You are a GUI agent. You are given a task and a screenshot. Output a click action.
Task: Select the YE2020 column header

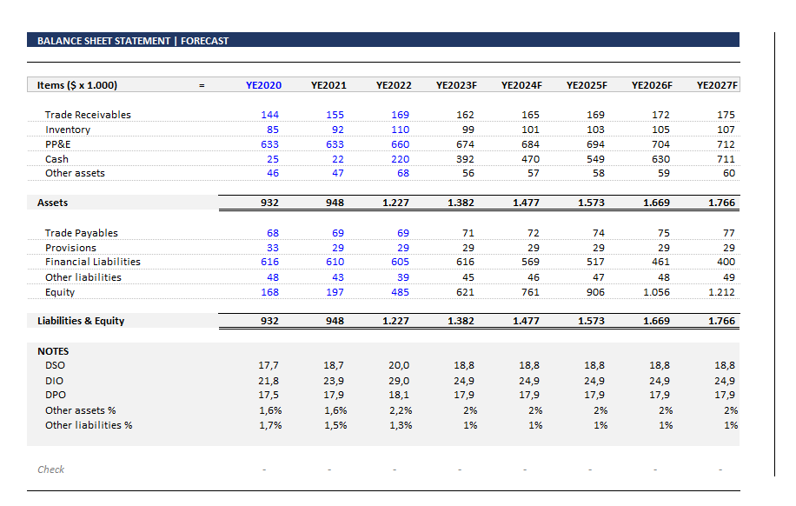point(264,85)
